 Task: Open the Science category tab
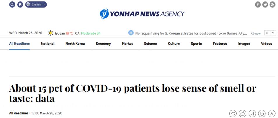pyautogui.click(x=150, y=44)
